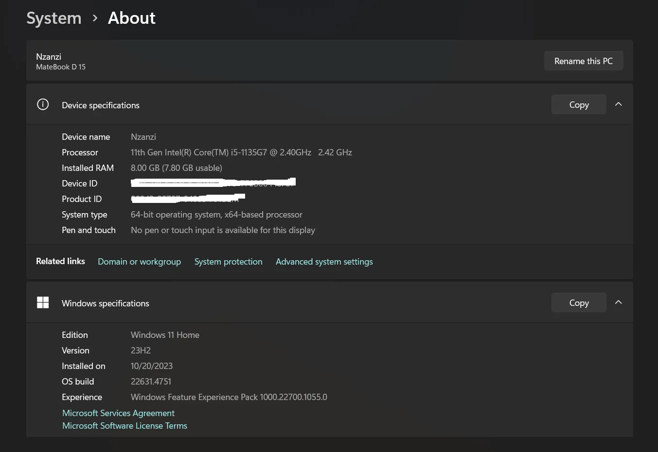The height and width of the screenshot is (452, 658).
Task: Click the Edition label
Action: pos(75,335)
